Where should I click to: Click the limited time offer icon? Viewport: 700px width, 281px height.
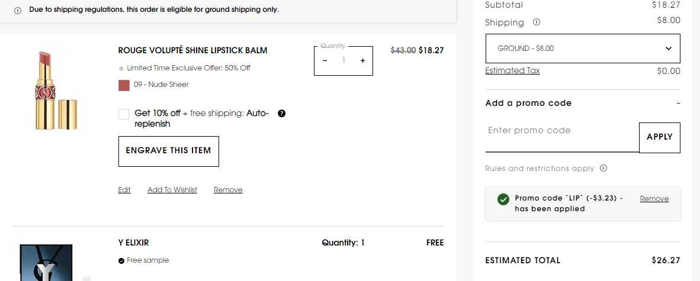pos(121,68)
